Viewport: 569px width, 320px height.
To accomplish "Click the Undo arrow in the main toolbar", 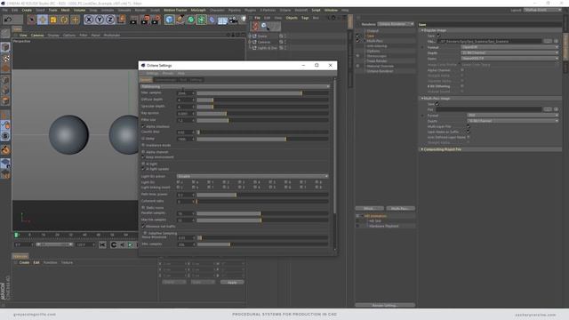I will [8, 20].
